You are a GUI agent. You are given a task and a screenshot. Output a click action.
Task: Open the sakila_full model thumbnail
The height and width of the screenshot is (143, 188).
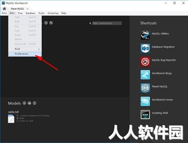11,119
